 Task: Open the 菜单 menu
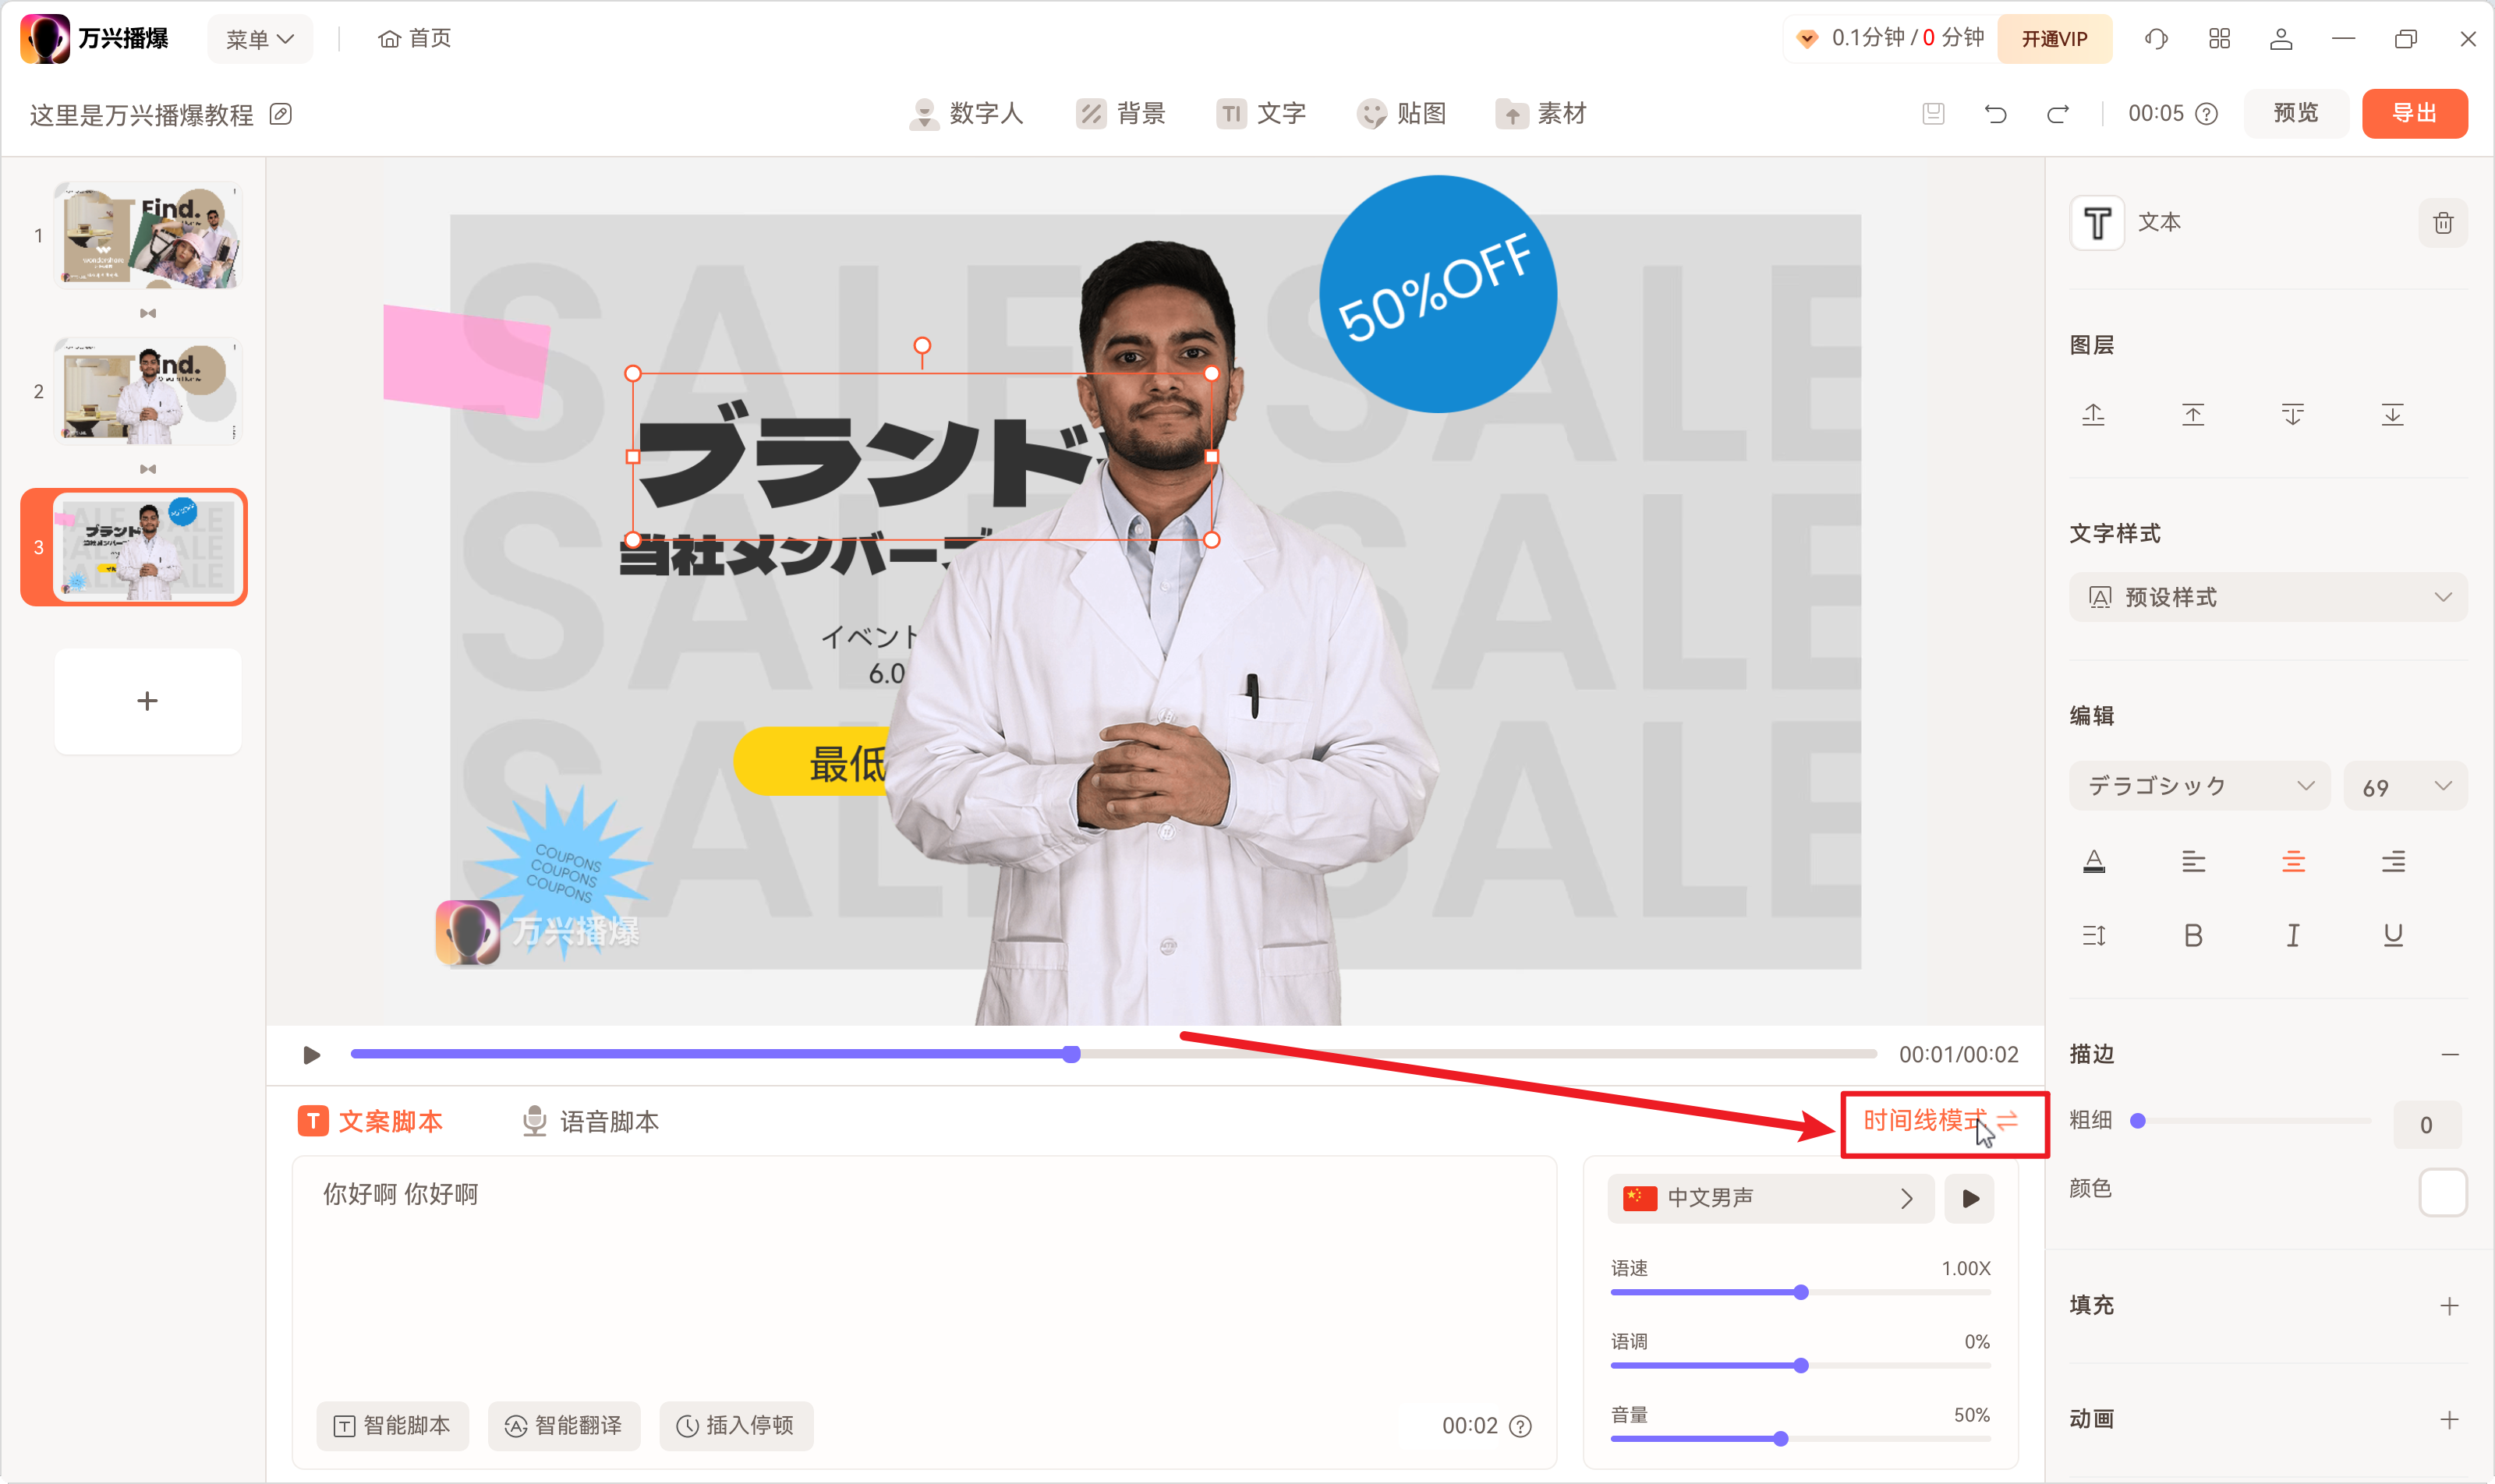tap(259, 39)
